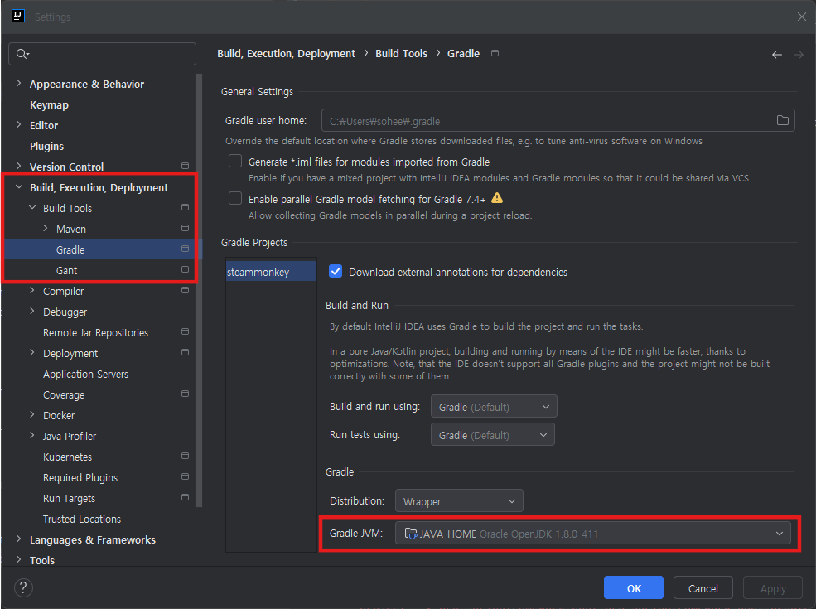
Task: Close the Settings dialog with X
Action: (x=801, y=17)
